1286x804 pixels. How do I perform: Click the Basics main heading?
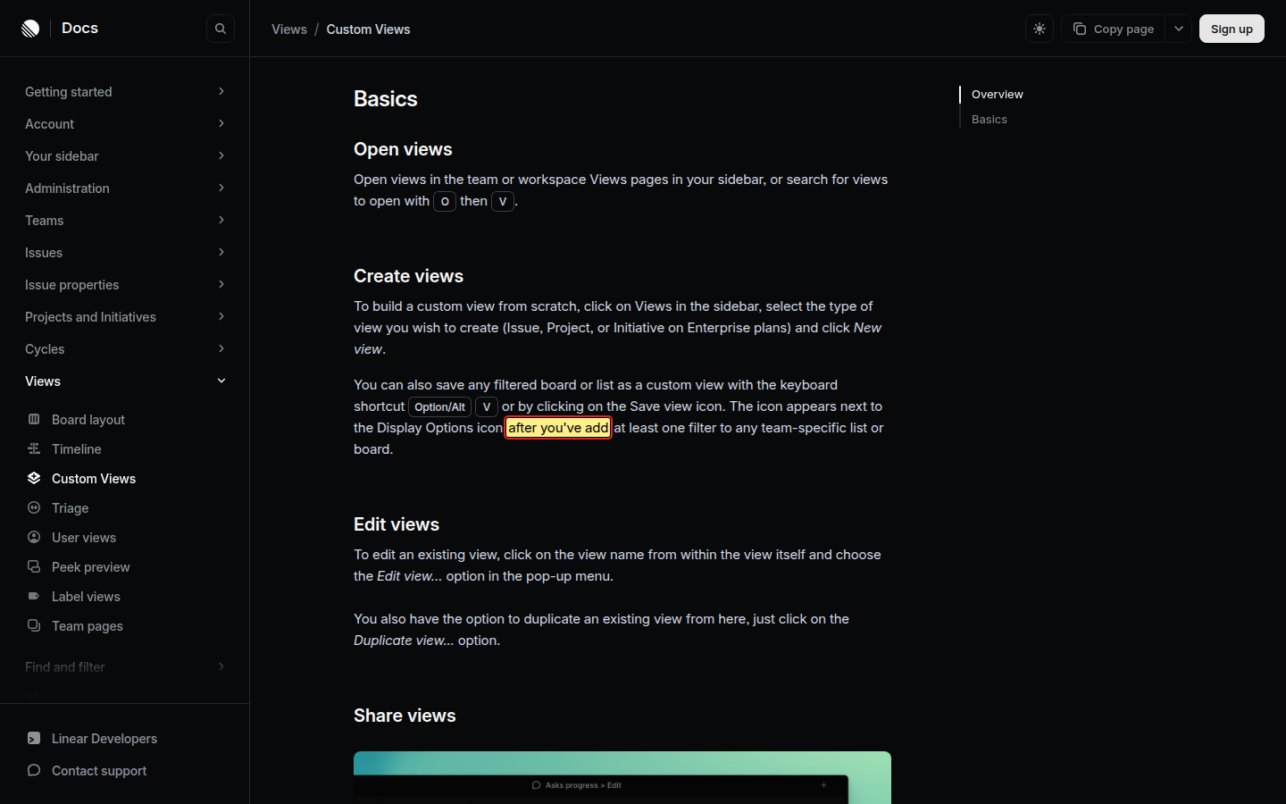pyautogui.click(x=386, y=99)
